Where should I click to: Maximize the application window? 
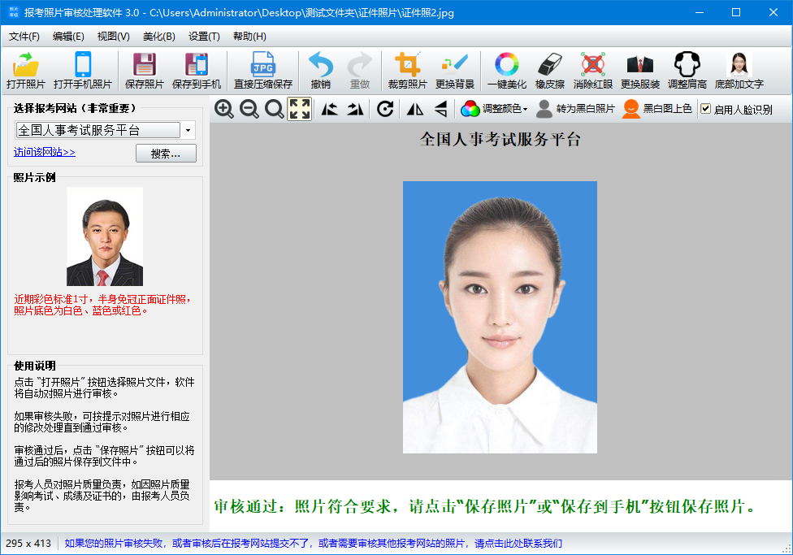(x=736, y=12)
